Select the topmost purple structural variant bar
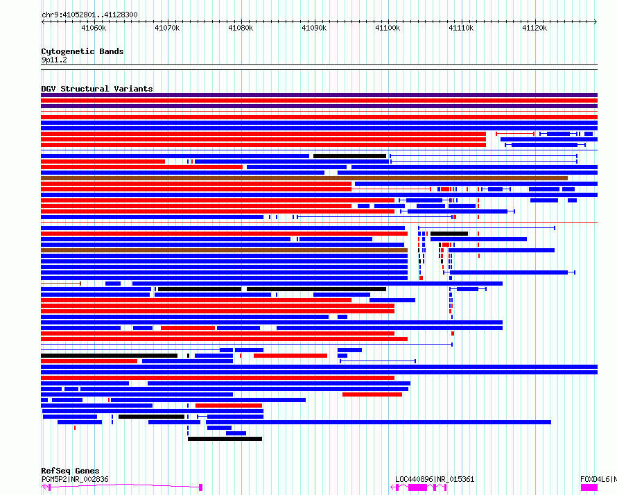The height and width of the screenshot is (495, 617). pos(319,95)
